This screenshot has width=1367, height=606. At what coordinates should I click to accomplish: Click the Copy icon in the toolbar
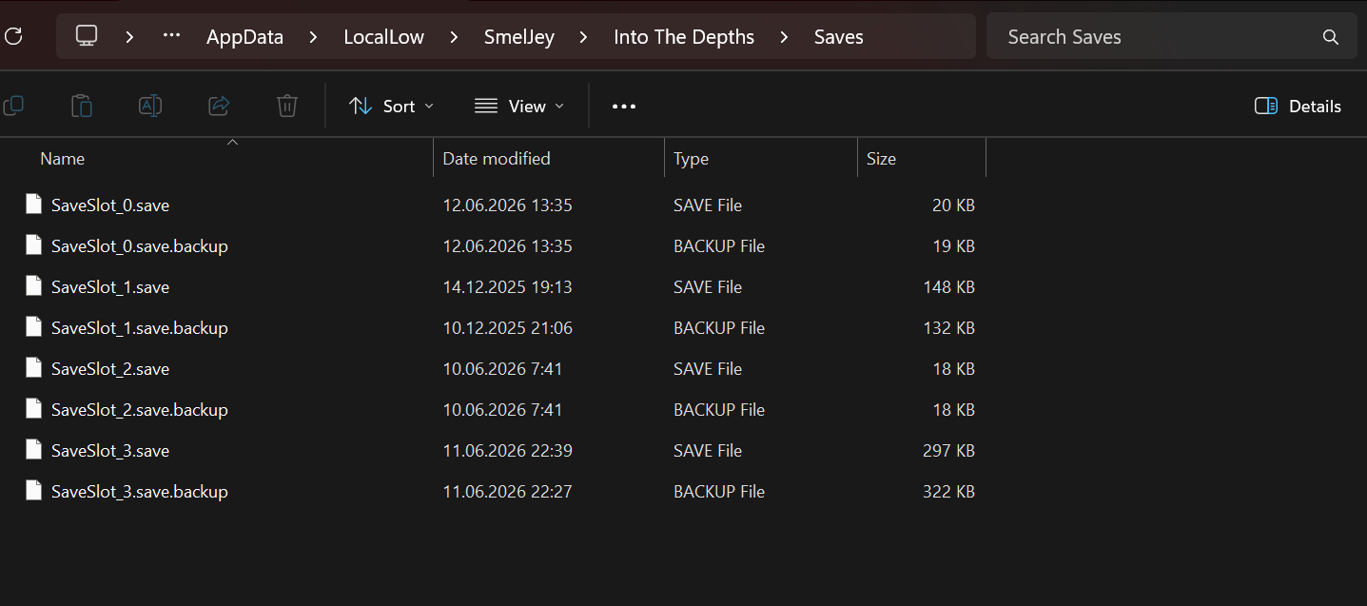(13, 106)
